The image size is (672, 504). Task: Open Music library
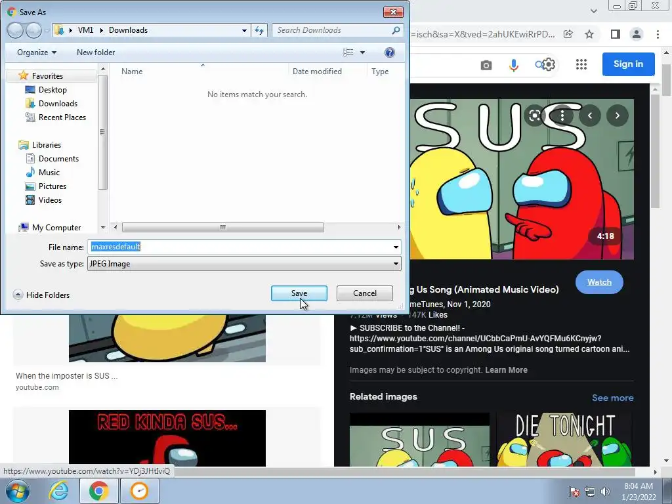tap(49, 173)
